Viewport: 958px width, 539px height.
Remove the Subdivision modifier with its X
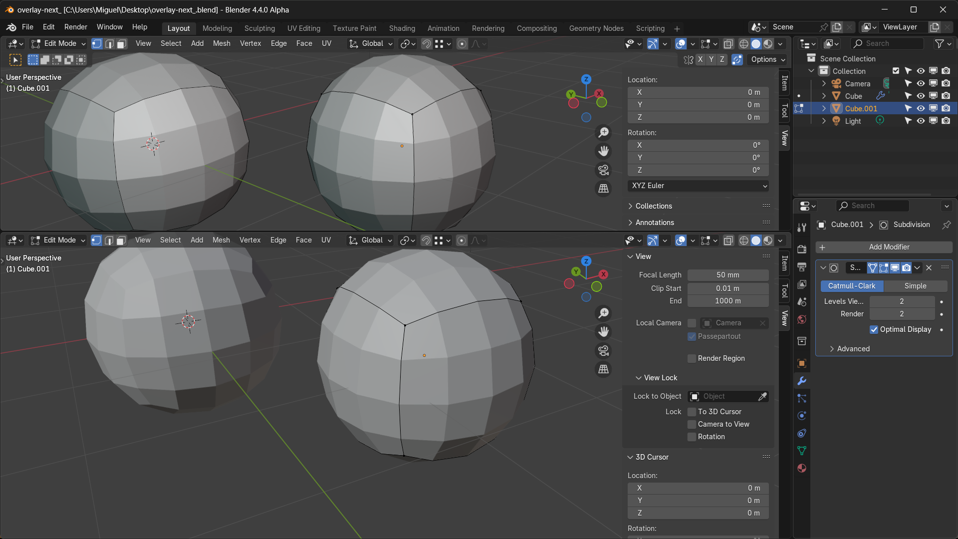[x=929, y=268]
